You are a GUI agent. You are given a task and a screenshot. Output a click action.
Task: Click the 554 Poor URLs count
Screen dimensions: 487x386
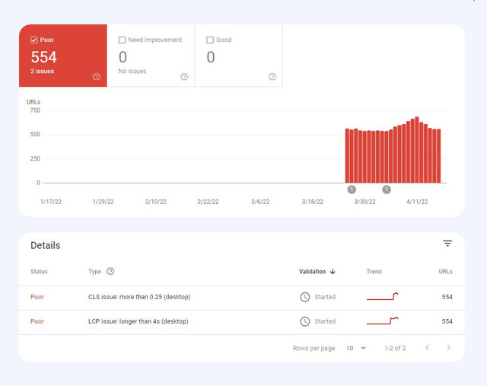coord(44,57)
